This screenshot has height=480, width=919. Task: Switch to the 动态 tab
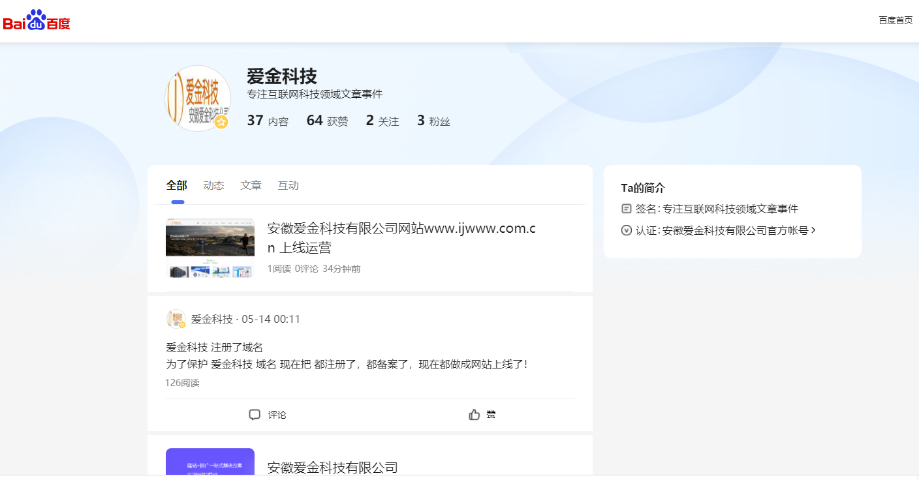pos(214,186)
